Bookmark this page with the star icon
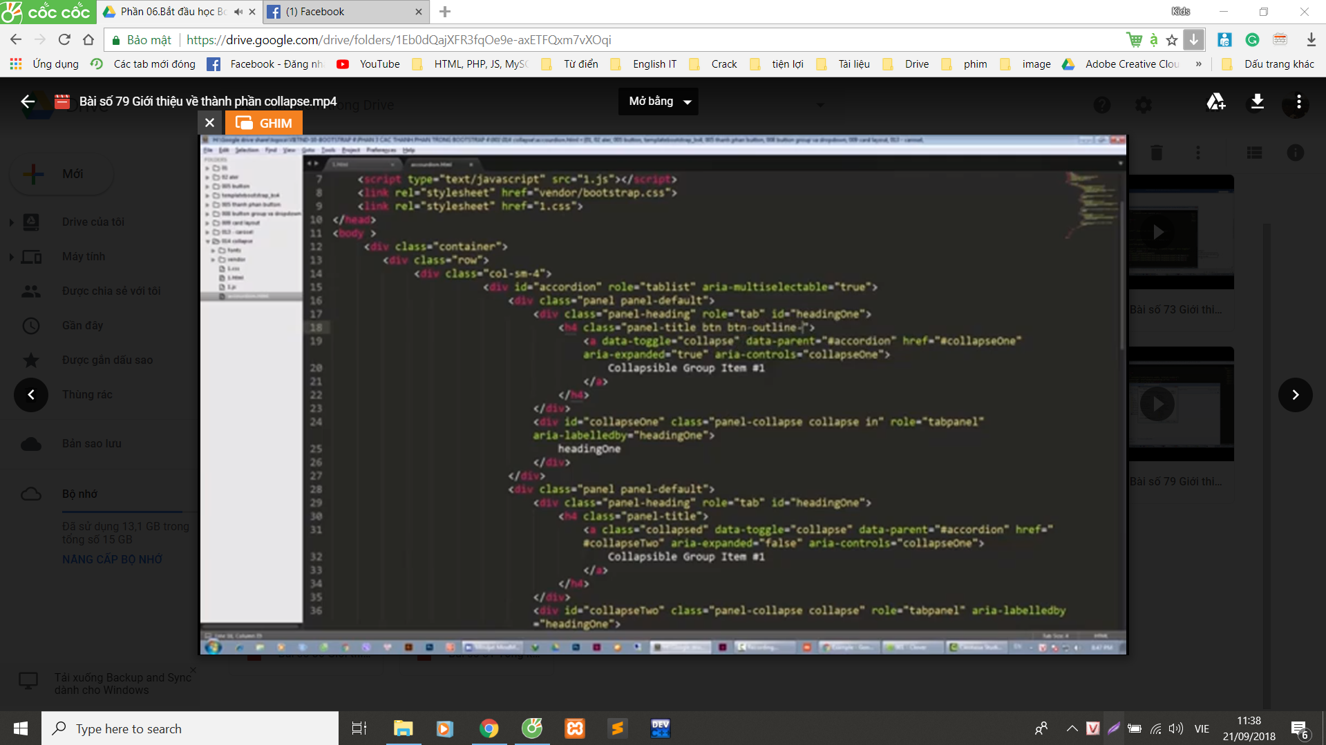 pyautogui.click(x=1171, y=40)
